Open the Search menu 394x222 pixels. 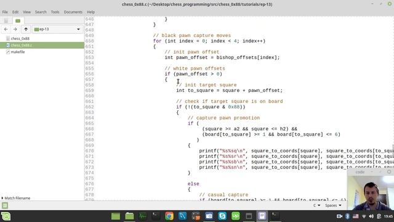point(41,12)
